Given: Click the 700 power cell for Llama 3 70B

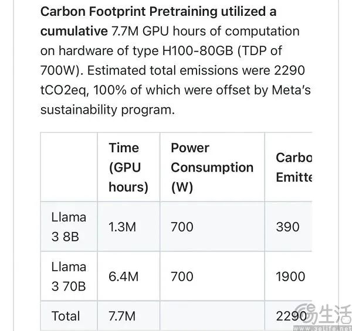Looking at the screenshot, I should [x=182, y=277].
